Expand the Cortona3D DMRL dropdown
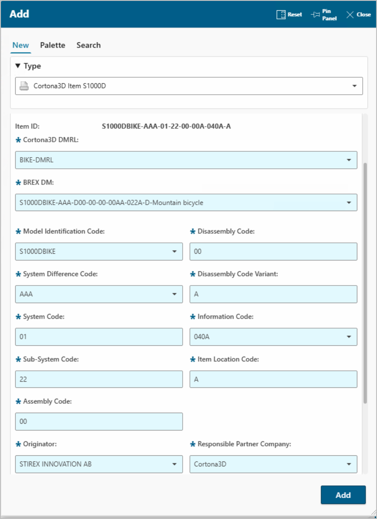The image size is (377, 519). click(x=349, y=160)
